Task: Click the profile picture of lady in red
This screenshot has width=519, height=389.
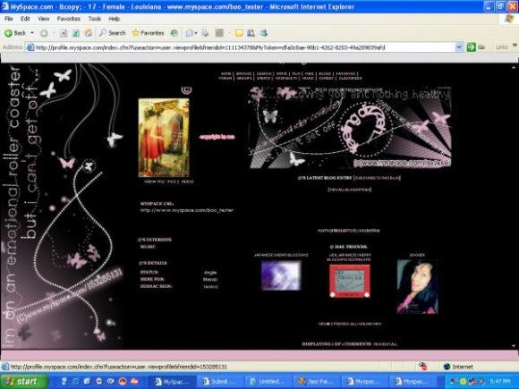Action: (x=164, y=138)
